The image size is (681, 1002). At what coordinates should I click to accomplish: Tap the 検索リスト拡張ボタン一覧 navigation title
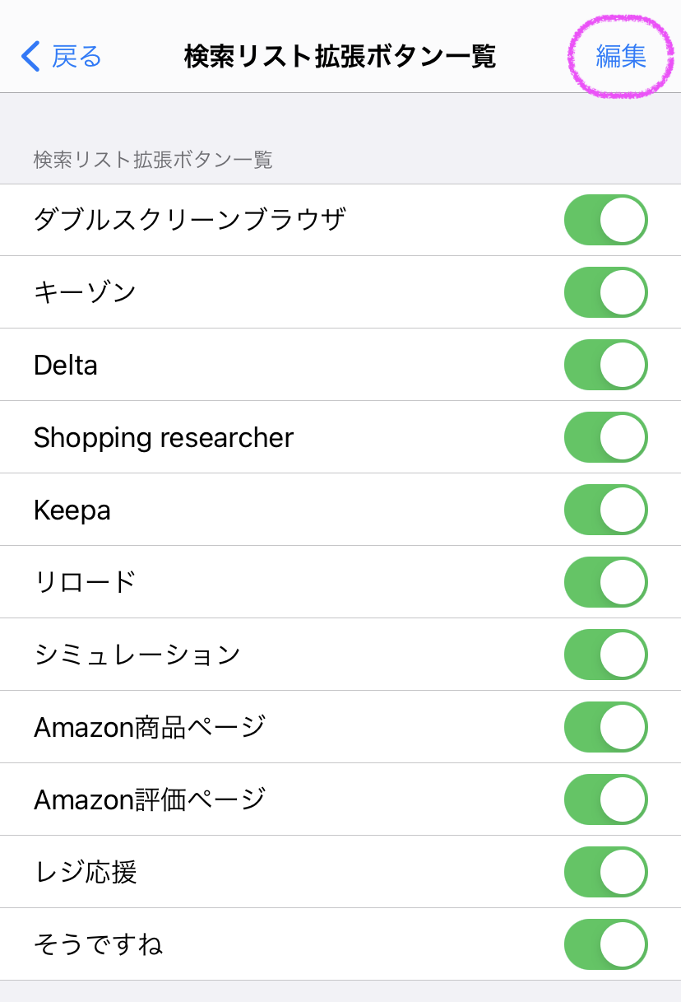coord(340,57)
